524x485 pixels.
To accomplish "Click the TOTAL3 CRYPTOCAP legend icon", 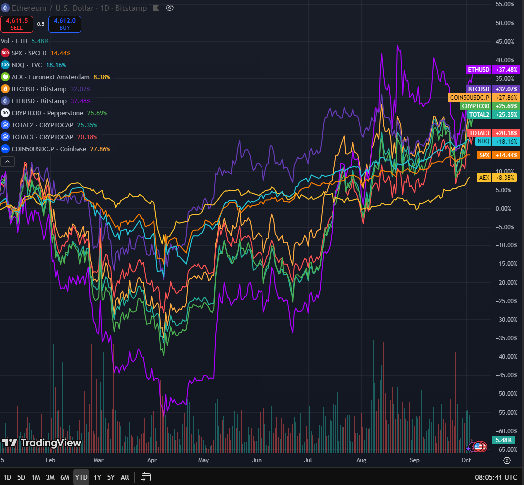I will [x=5, y=137].
